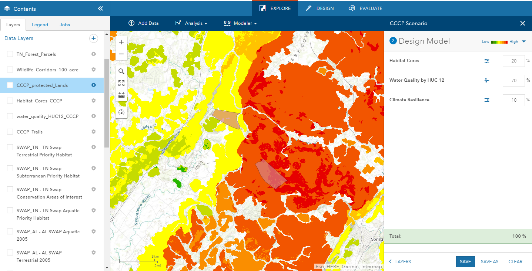
Task: Toggle the Habitat_Cores_CCCP layer checkbox
Action: tap(10, 101)
